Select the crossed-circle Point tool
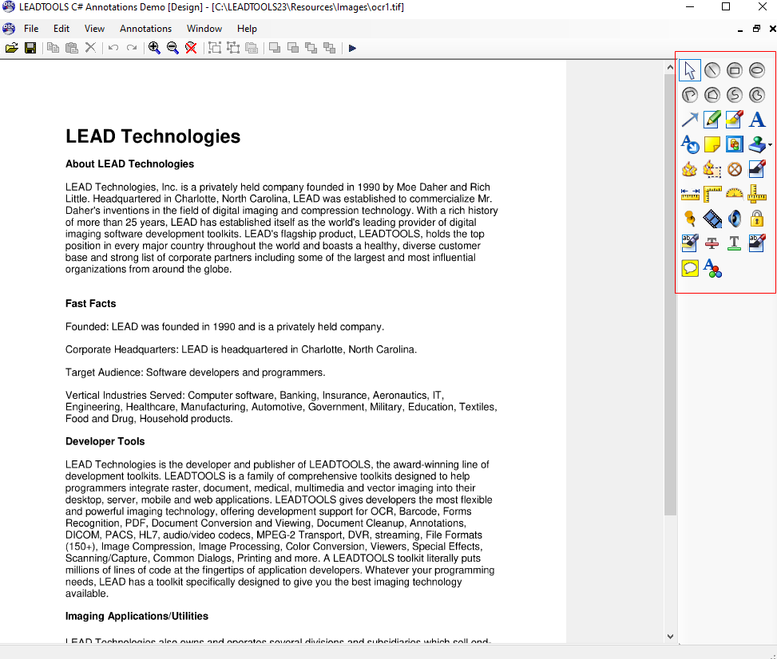Screen dimensions: 777x659 735,169
